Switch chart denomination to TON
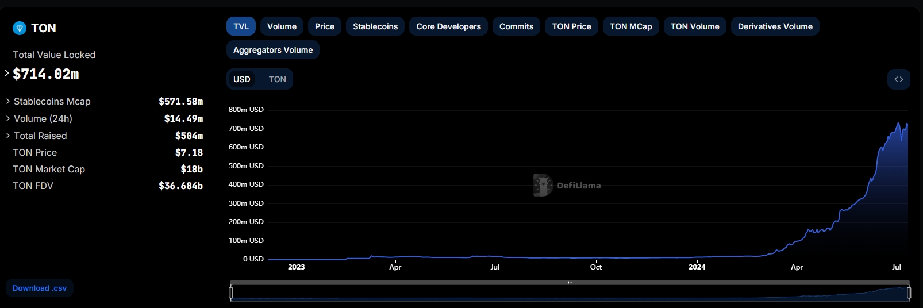The height and width of the screenshot is (308, 923). click(x=277, y=79)
